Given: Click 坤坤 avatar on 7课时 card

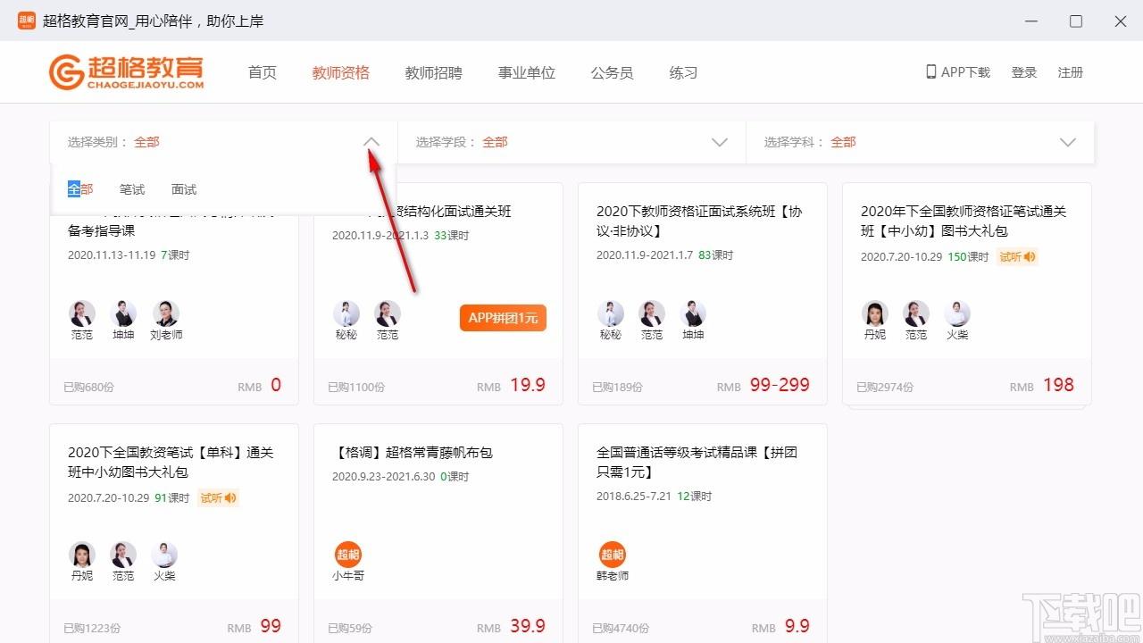Looking at the screenshot, I should click(123, 313).
